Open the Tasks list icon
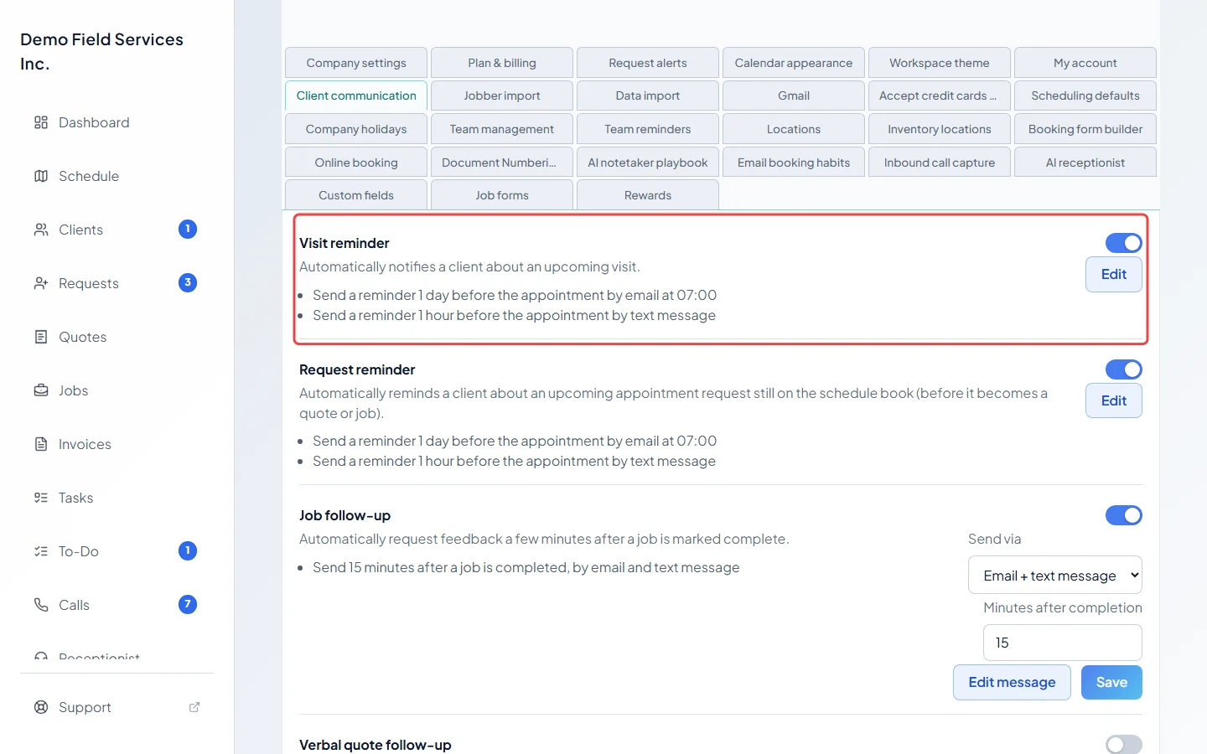Image resolution: width=1207 pixels, height=754 pixels. tap(41, 498)
